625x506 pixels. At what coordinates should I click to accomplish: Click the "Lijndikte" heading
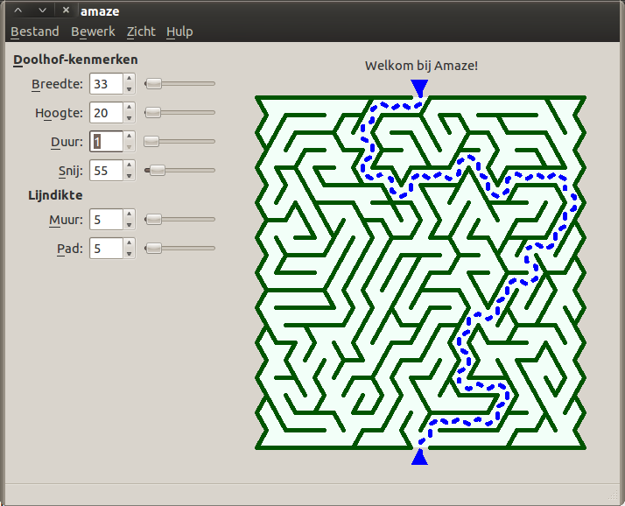coord(55,195)
